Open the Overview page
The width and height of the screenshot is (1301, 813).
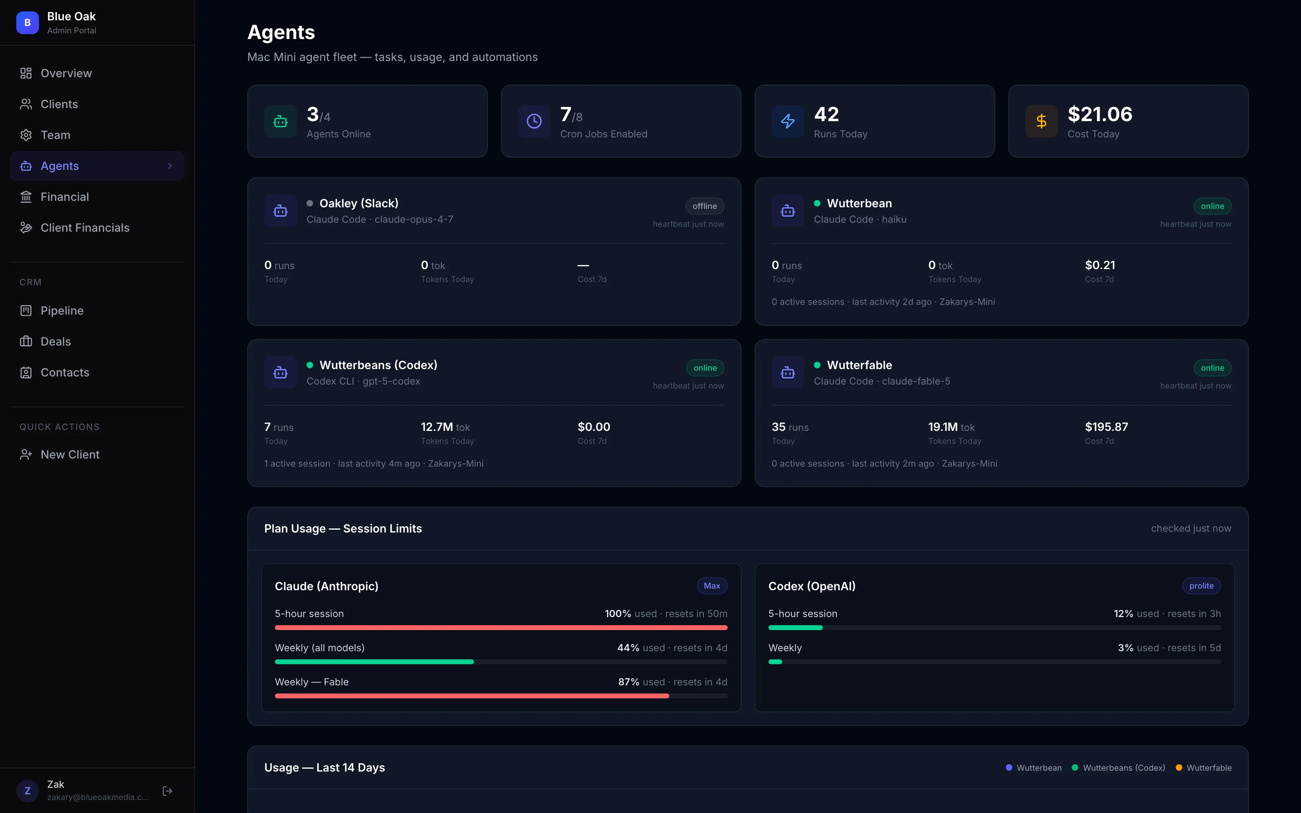pyautogui.click(x=97, y=73)
